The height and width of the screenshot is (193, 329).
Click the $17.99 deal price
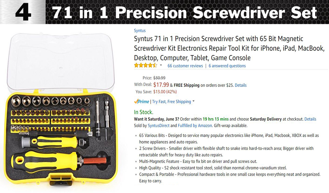click(161, 85)
